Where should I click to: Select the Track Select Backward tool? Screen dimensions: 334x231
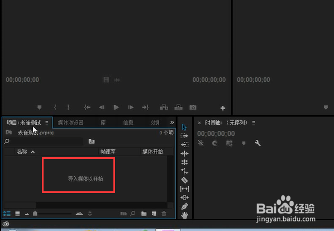(184, 145)
